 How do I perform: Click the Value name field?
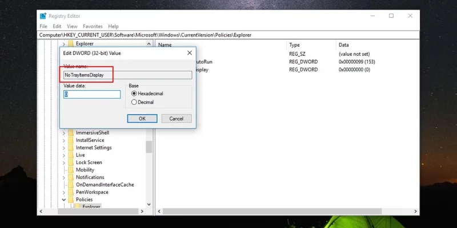point(127,75)
